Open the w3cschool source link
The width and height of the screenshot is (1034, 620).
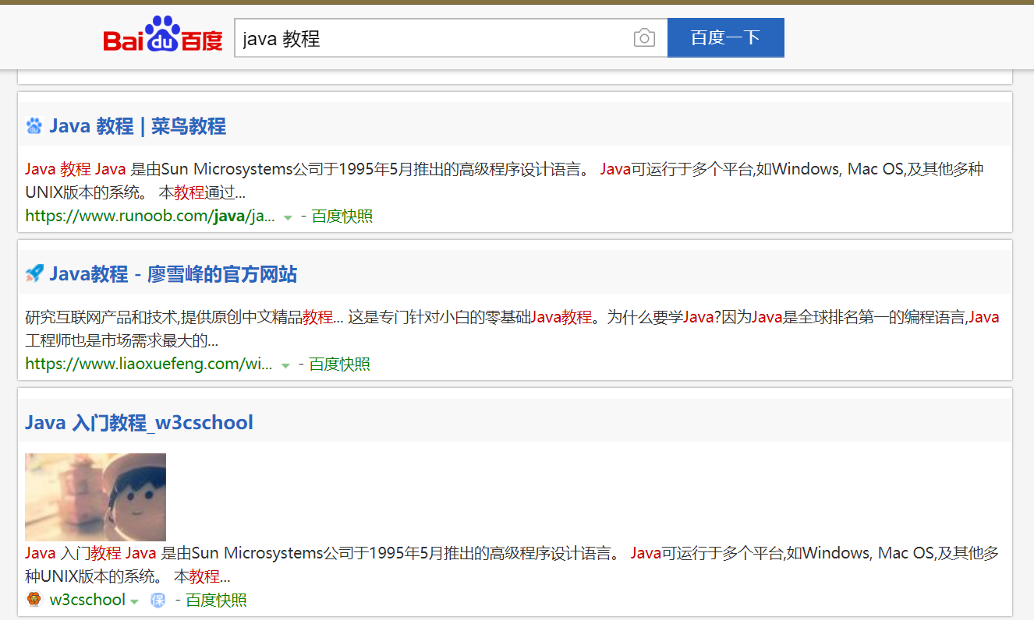pyautogui.click(x=87, y=600)
